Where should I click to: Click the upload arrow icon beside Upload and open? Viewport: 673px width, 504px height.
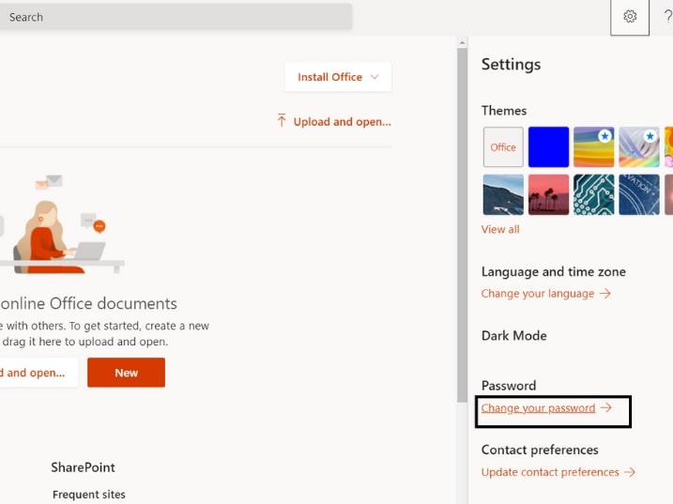282,121
